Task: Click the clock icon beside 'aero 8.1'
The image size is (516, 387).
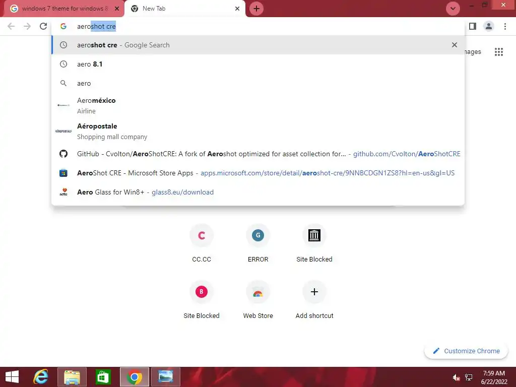Action: pyautogui.click(x=63, y=64)
